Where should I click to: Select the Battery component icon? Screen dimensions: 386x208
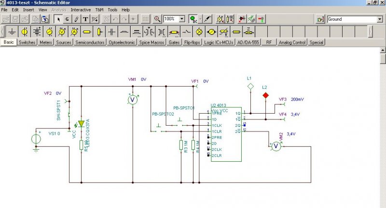coord(37,32)
